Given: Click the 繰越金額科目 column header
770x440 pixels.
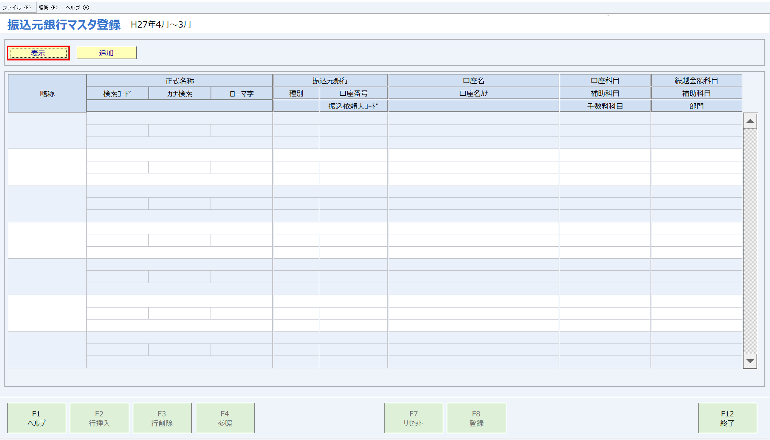Looking at the screenshot, I should [x=696, y=80].
